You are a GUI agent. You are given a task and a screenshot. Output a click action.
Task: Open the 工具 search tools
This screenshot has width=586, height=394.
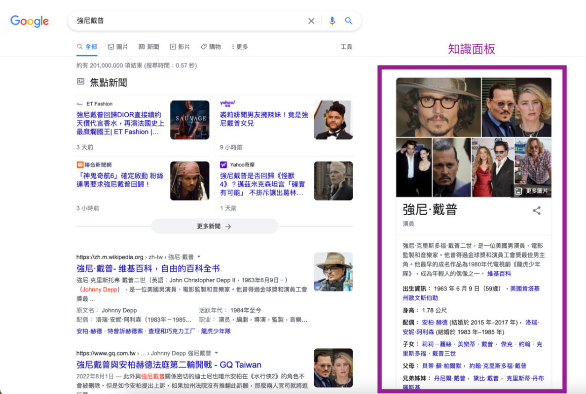tap(346, 47)
